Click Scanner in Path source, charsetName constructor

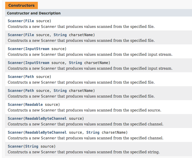[15, 91]
